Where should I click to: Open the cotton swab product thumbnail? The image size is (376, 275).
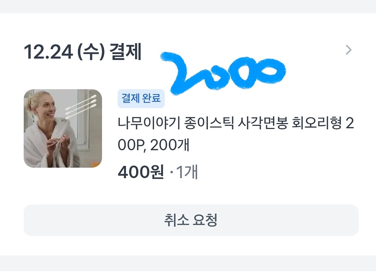pyautogui.click(x=63, y=128)
